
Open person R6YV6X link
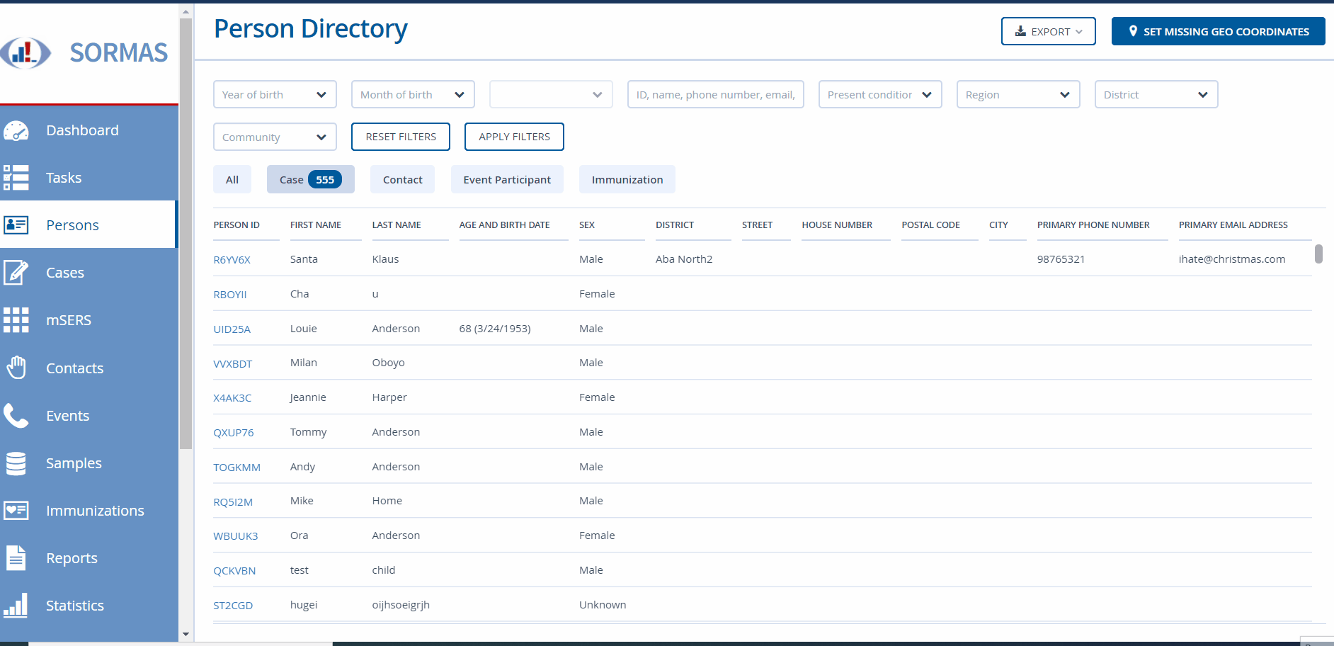[232, 260]
